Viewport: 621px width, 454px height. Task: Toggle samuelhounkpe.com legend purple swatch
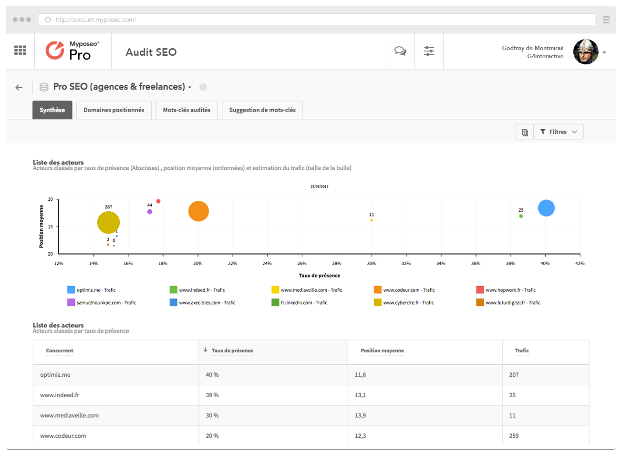click(71, 302)
